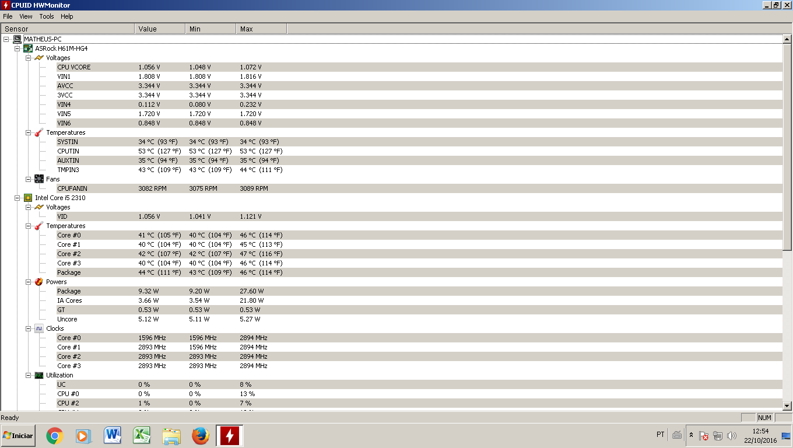Open Windows Media Player from the taskbar
The image size is (793, 448).
(x=84, y=436)
